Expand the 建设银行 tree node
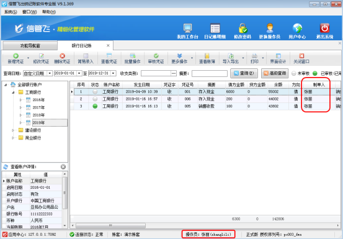The image size is (343, 239). coord(13,130)
